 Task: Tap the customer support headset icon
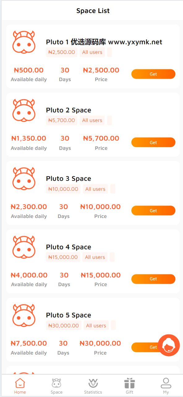(169, 345)
